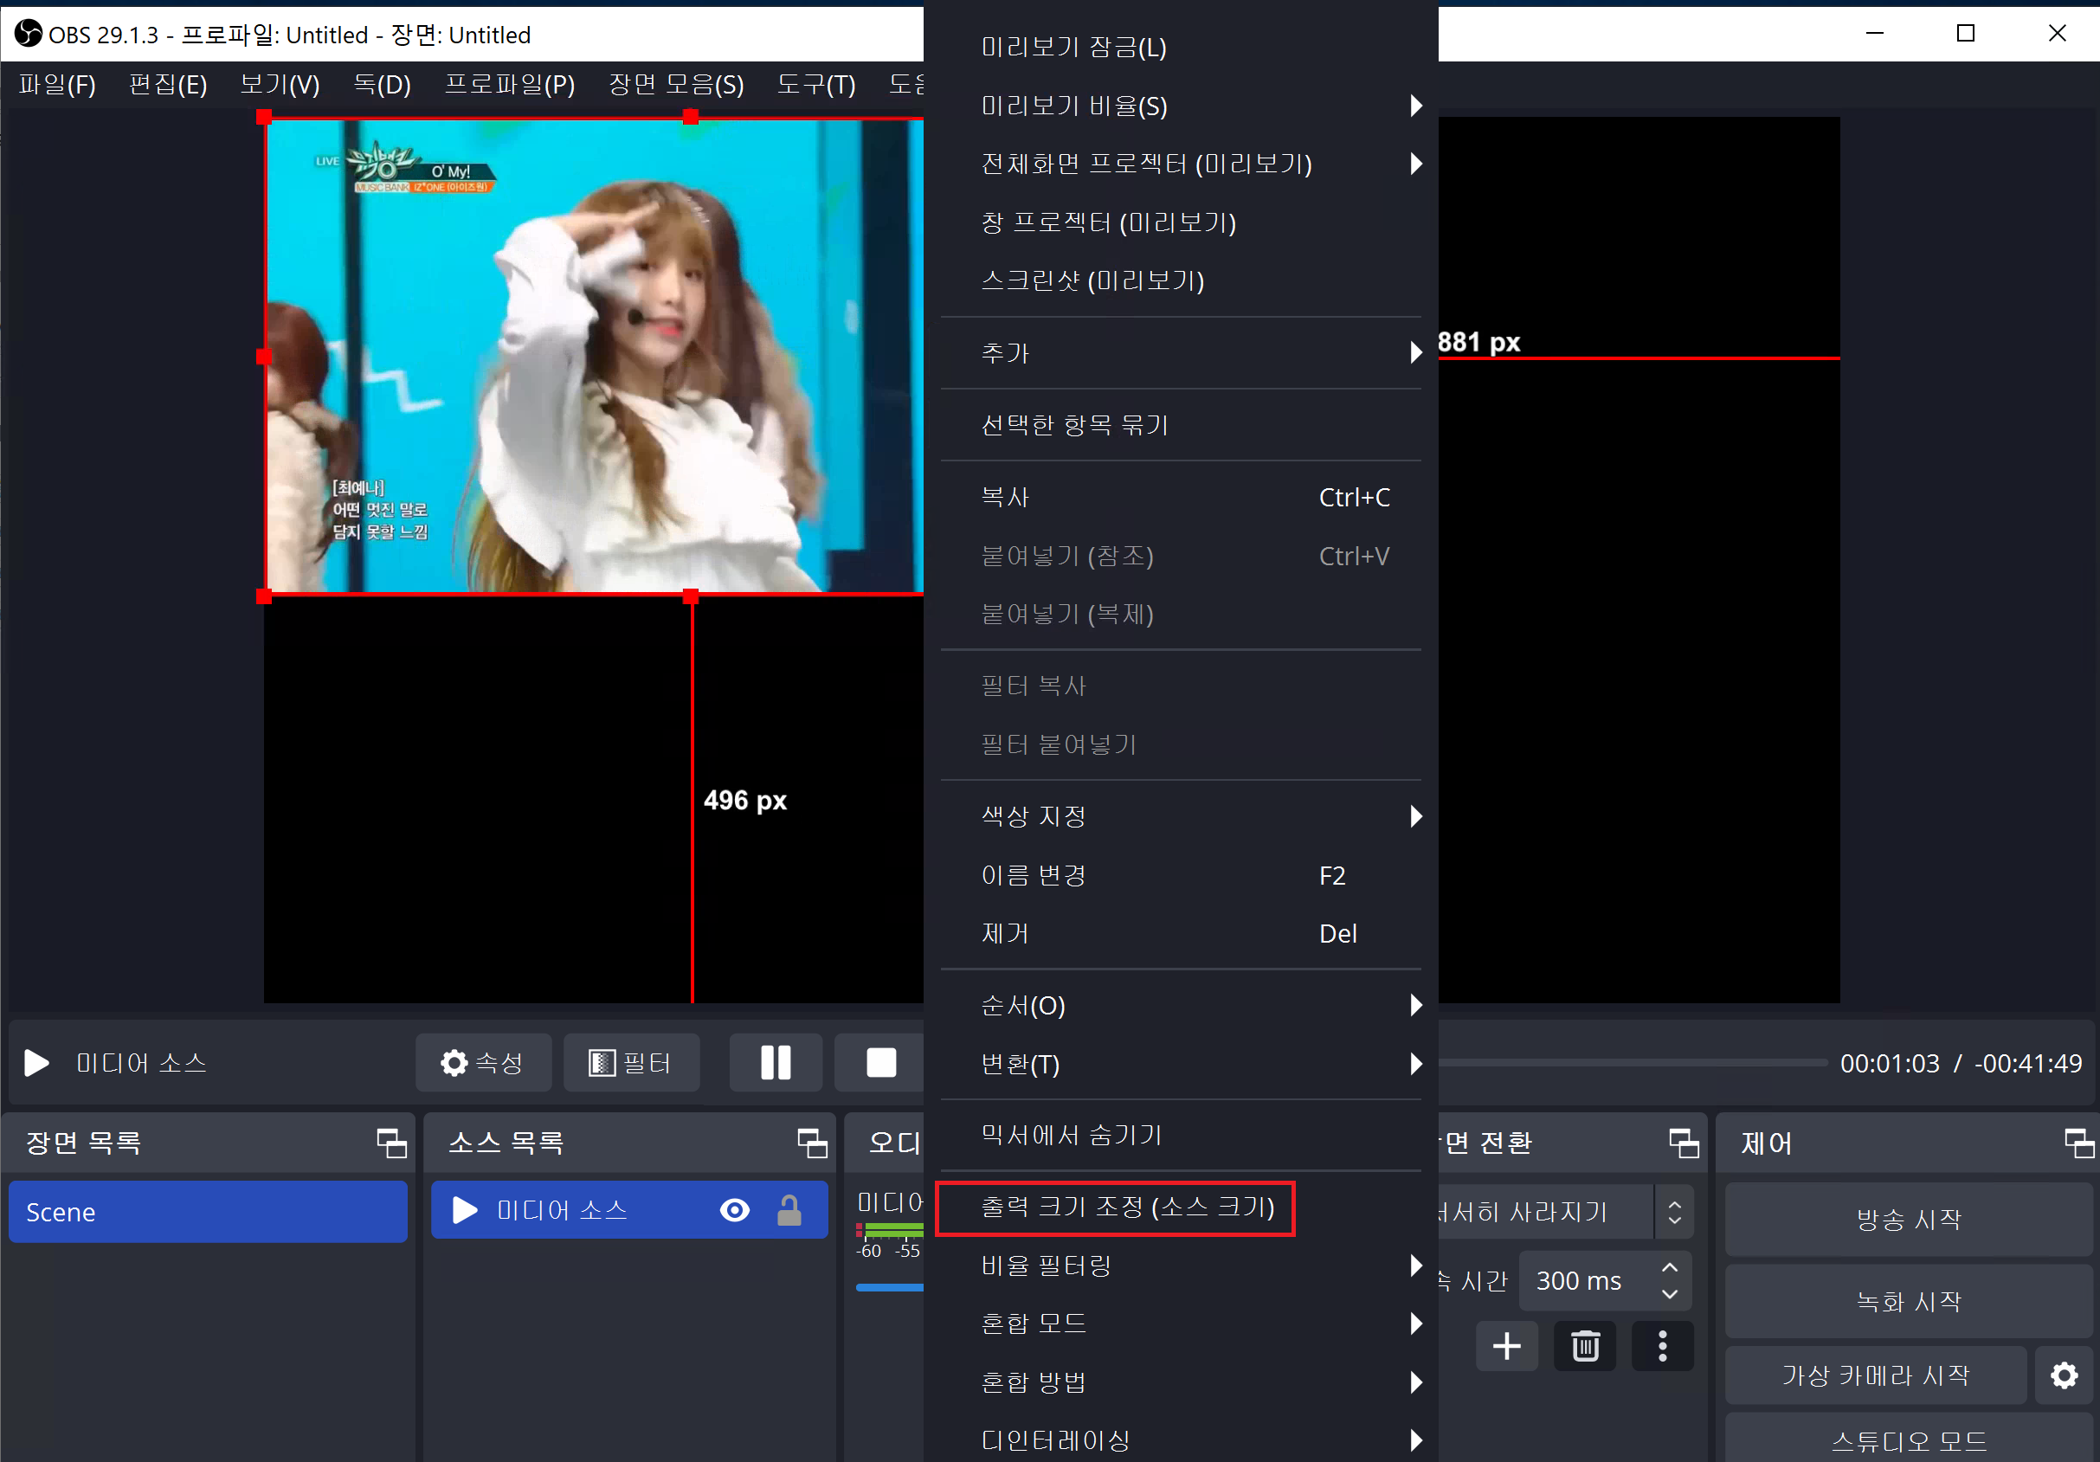This screenshot has height=1462, width=2100.
Task: Stop the media source playback
Action: (879, 1062)
